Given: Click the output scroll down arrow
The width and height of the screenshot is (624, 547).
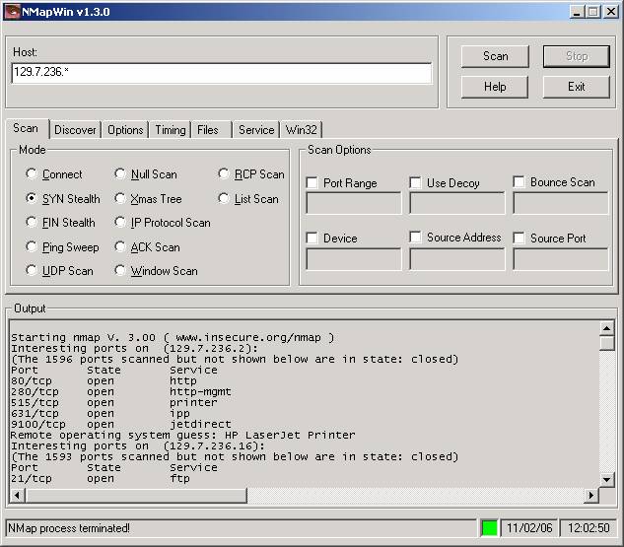Looking at the screenshot, I should (605, 479).
